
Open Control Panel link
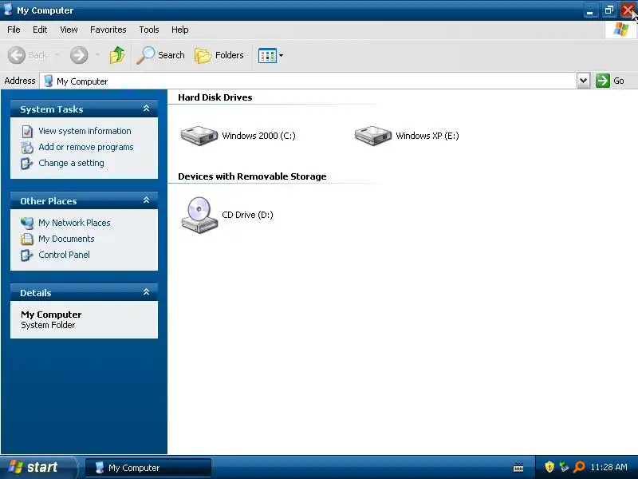64,255
